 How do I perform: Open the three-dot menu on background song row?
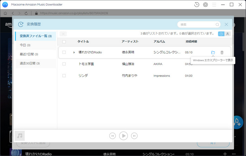234,154
